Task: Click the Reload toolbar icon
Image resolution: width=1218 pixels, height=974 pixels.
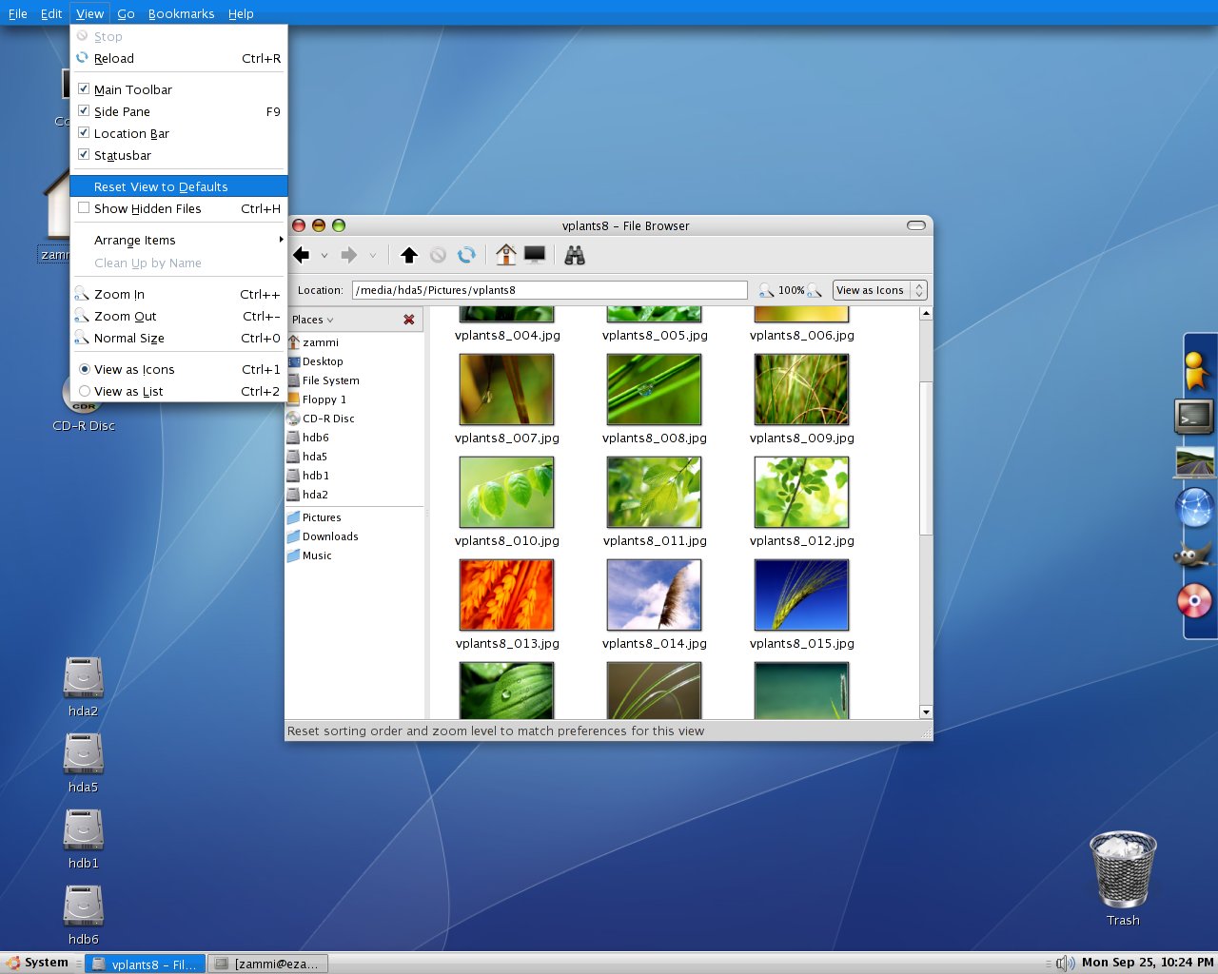Action: [466, 255]
